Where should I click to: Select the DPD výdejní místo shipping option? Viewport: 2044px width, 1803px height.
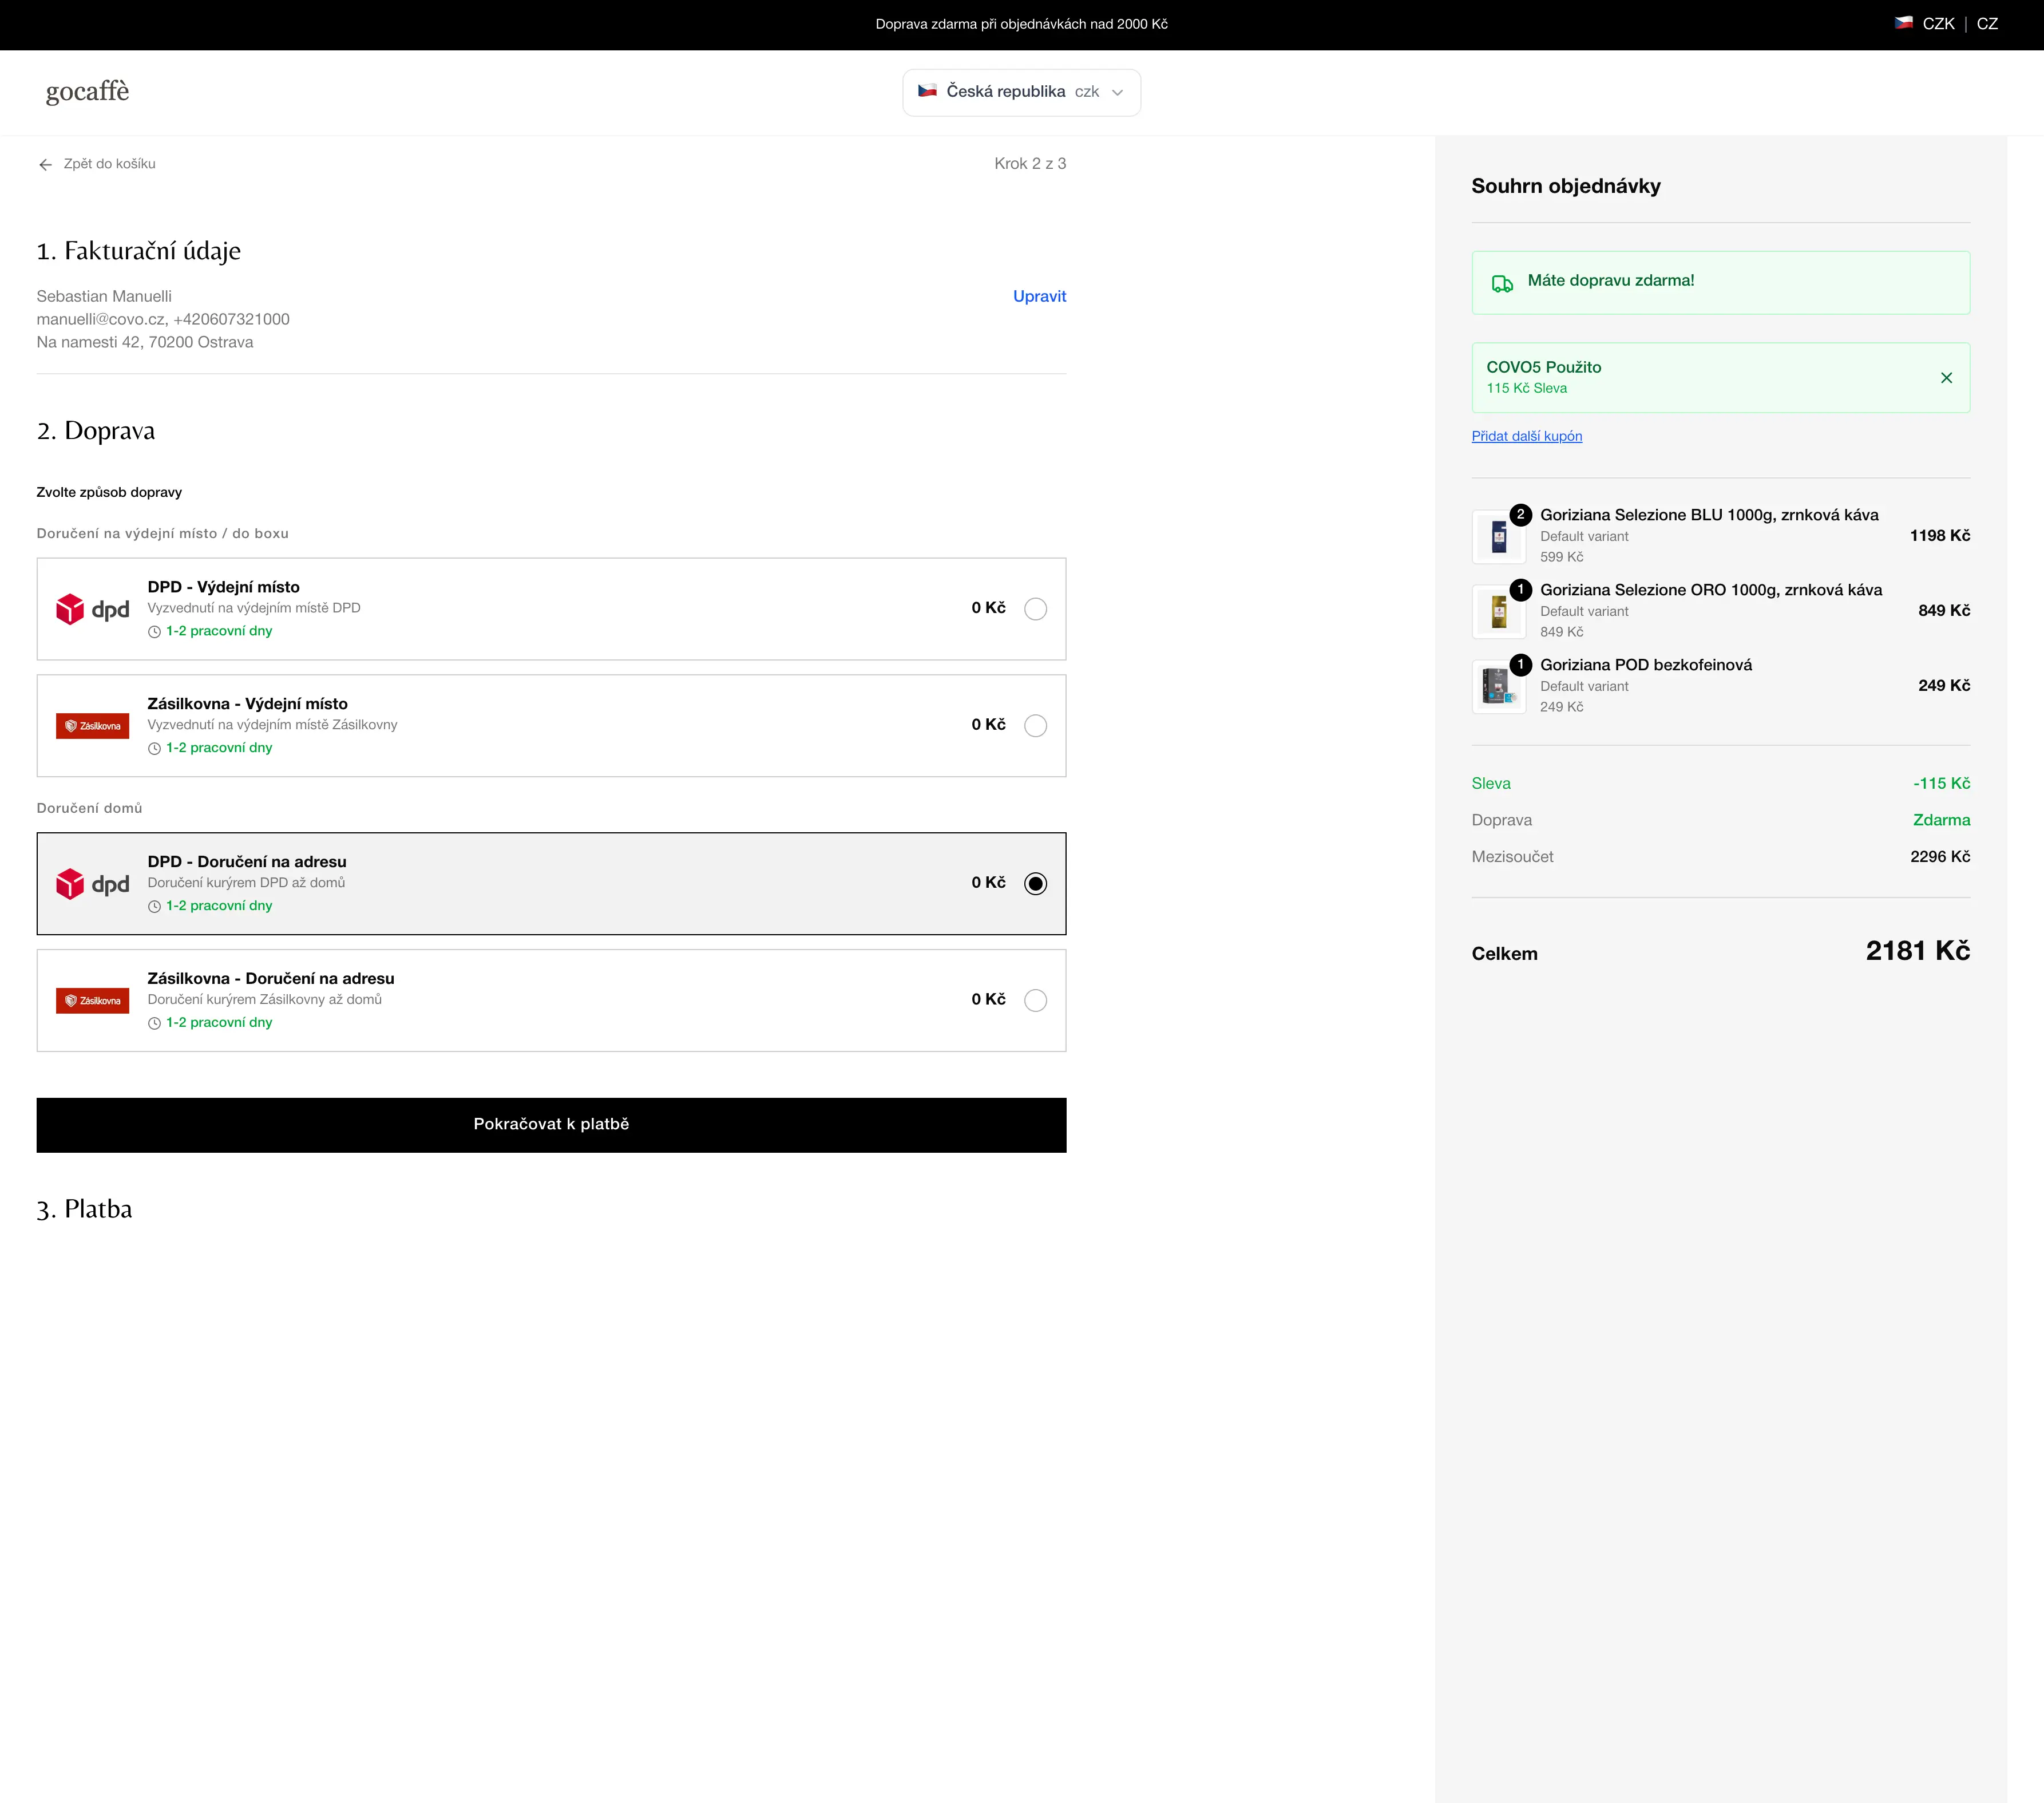[1036, 608]
